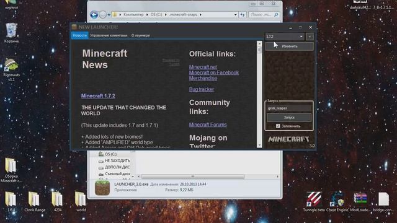The image size is (397, 223).
Task: Open the Bug tracker link
Action: point(202,89)
